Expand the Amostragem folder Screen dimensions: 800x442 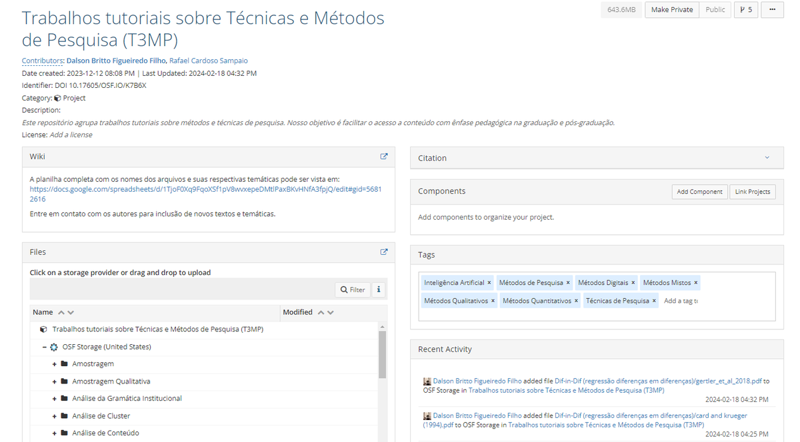click(x=55, y=364)
